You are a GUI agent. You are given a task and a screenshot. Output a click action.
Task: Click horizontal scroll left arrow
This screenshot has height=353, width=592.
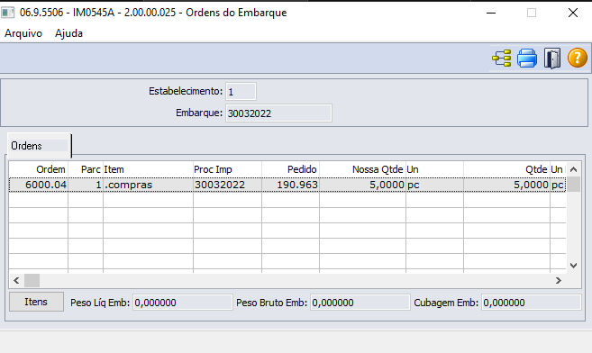[16, 280]
